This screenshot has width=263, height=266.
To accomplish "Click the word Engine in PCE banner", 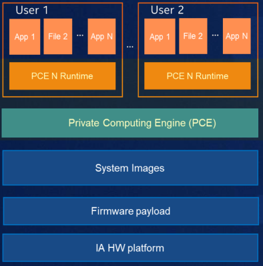I will [170, 123].
